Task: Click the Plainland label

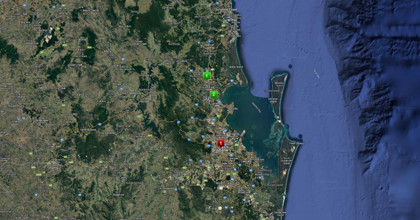Action: tap(127, 167)
